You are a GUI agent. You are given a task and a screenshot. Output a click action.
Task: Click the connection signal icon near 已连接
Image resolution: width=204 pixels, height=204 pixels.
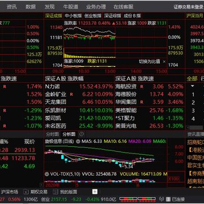click(161, 199)
